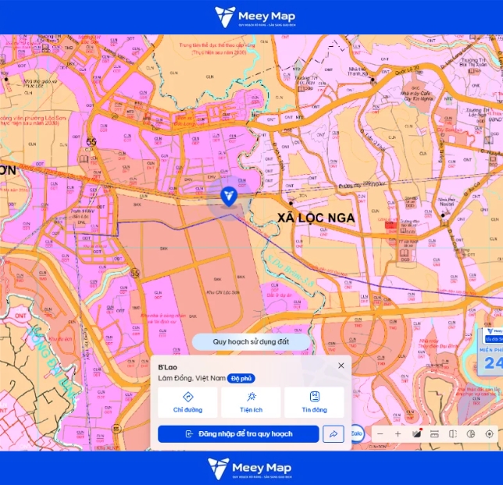Open map layers icon with red dot
Viewport: 503px width, 485px height.
click(416, 433)
